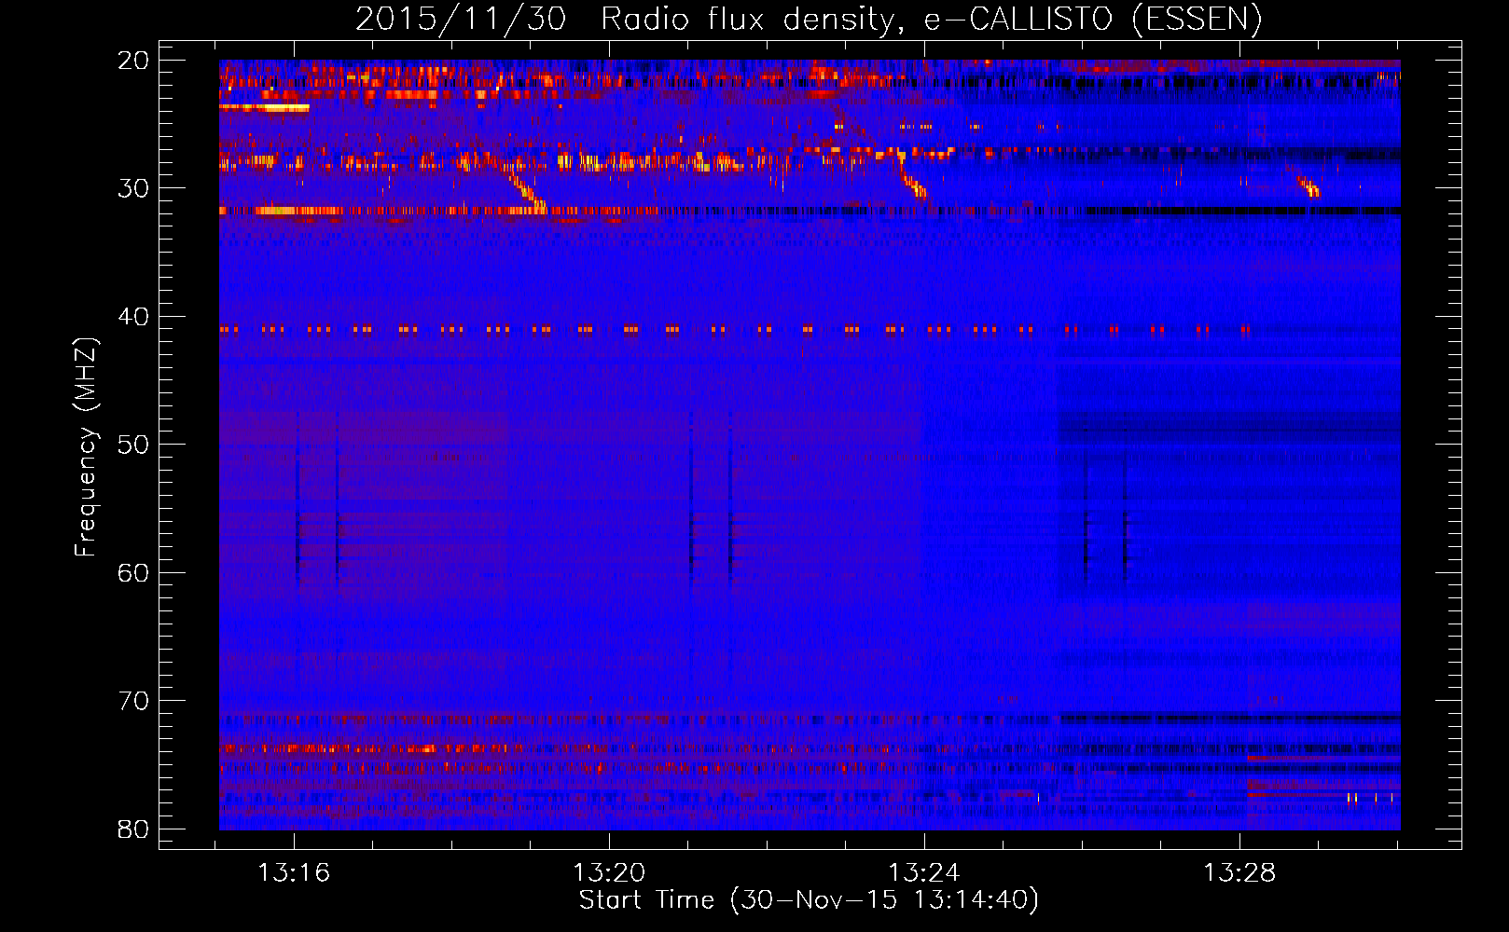The height and width of the screenshot is (932, 1509).
Task: Select the 13:16 time tick label
Action: click(294, 873)
